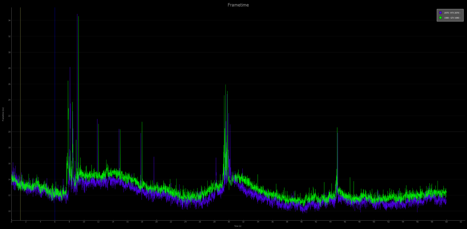Screen dimensions: 467x229
Task: Click the 34 tick on the frametime axis
Action: [x=9, y=20]
